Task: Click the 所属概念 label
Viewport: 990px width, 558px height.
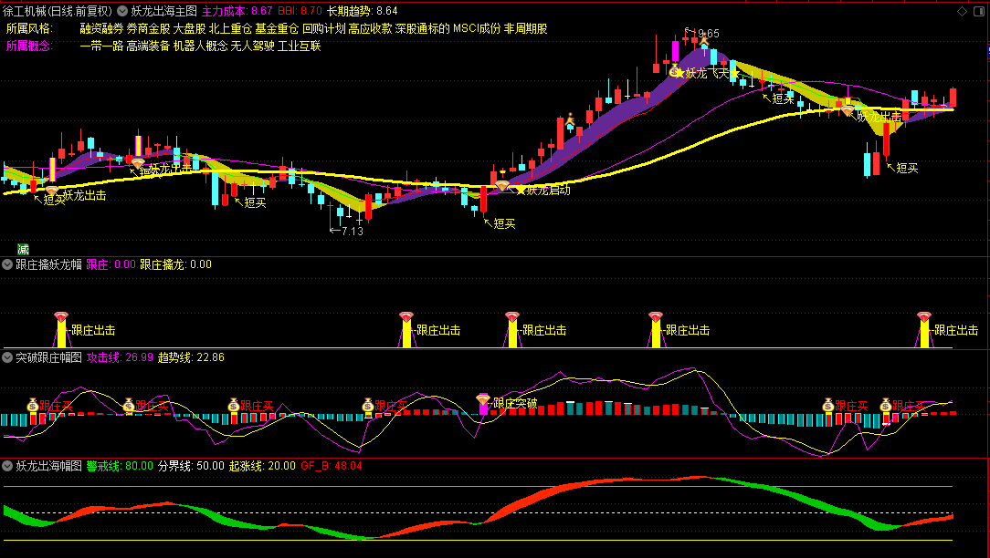Action: (x=29, y=46)
